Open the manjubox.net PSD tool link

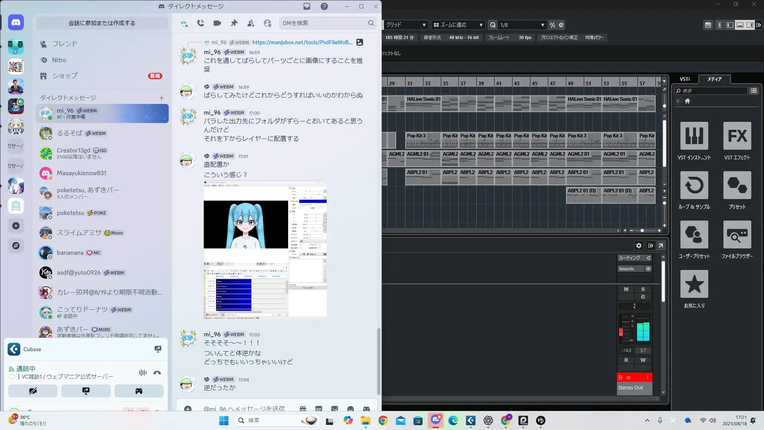point(302,42)
